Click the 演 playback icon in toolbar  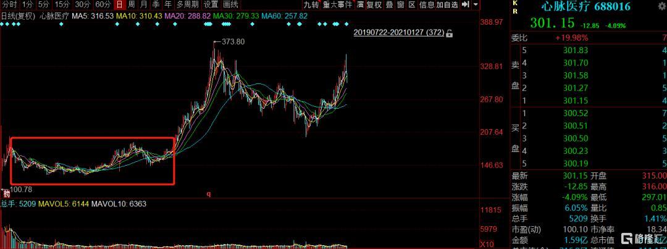click(360, 5)
